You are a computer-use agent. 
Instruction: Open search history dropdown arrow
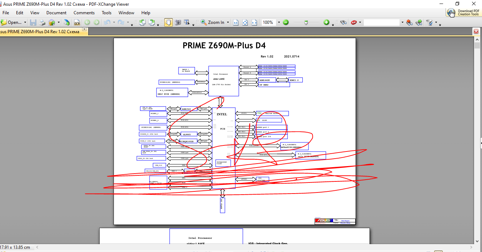[x=402, y=22]
